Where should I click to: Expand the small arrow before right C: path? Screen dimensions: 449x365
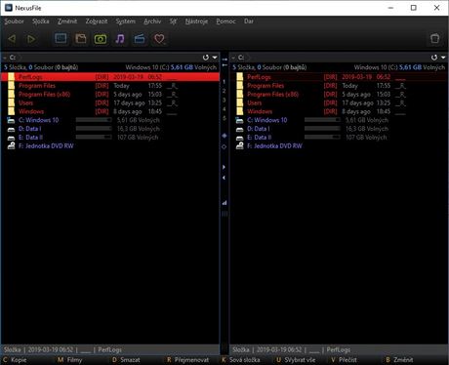pos(233,58)
